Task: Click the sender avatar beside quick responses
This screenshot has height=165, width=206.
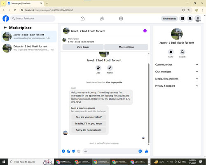Action: click(x=66, y=133)
